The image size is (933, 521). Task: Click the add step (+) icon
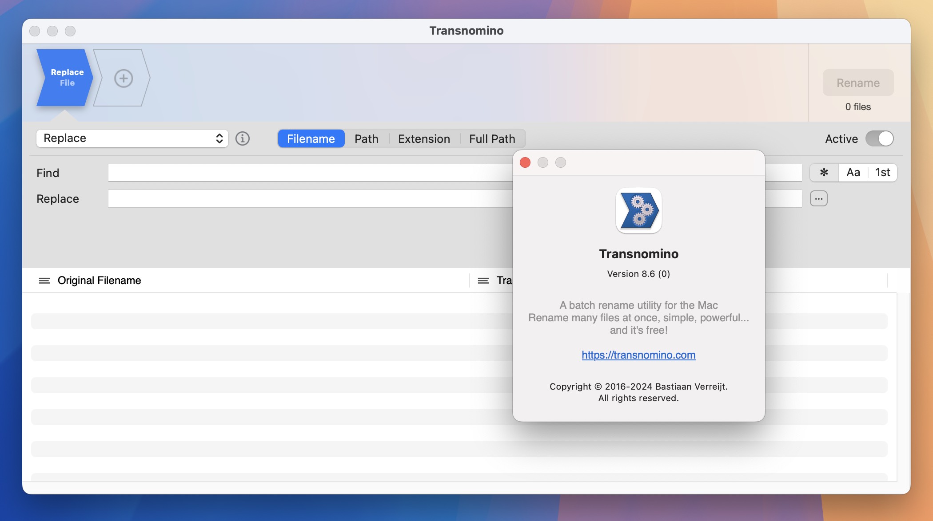tap(122, 78)
